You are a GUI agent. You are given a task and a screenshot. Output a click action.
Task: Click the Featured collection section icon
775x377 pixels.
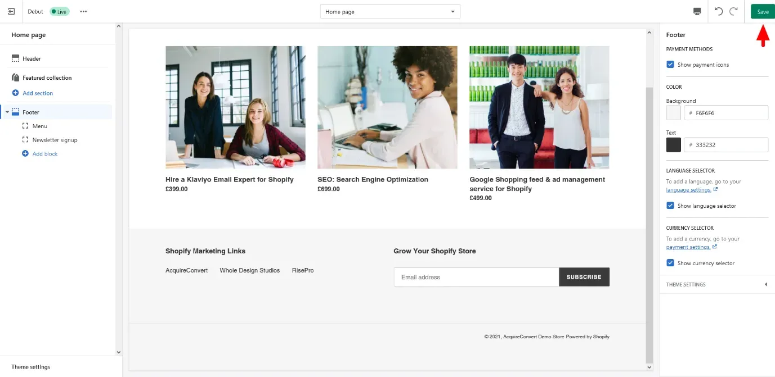coord(16,78)
